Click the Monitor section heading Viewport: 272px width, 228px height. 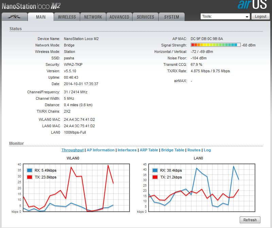coord(16,143)
